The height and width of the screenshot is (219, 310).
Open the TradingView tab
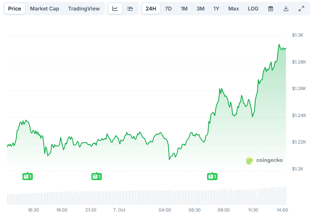pos(84,9)
